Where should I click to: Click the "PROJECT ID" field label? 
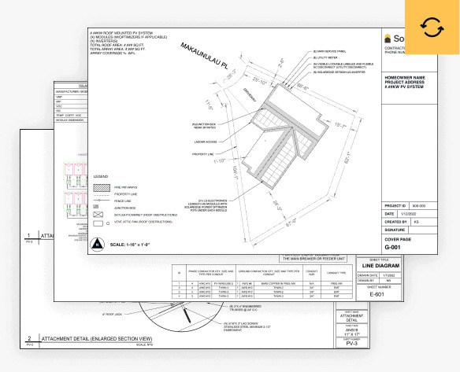[x=395, y=206]
